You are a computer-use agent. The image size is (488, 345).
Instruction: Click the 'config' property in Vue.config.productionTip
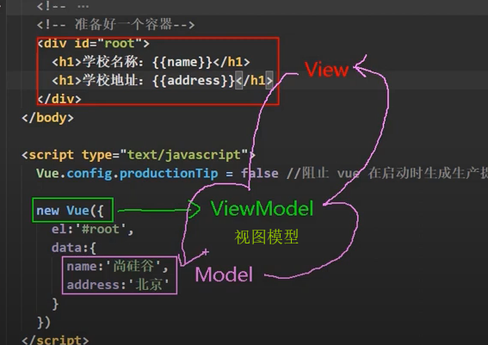[x=90, y=174]
